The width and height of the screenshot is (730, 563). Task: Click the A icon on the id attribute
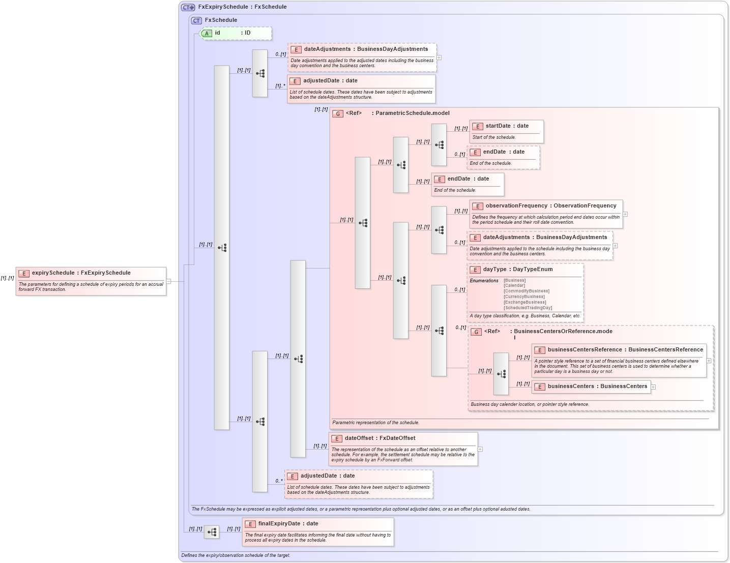[207, 33]
